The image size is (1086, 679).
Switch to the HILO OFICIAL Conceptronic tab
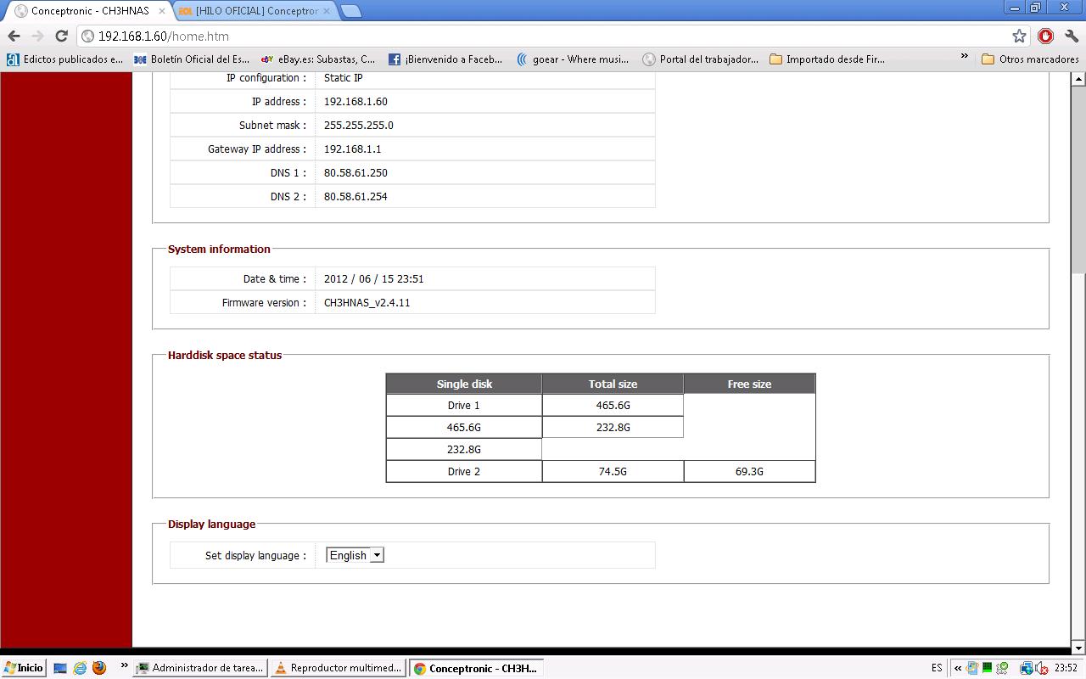pos(255,11)
